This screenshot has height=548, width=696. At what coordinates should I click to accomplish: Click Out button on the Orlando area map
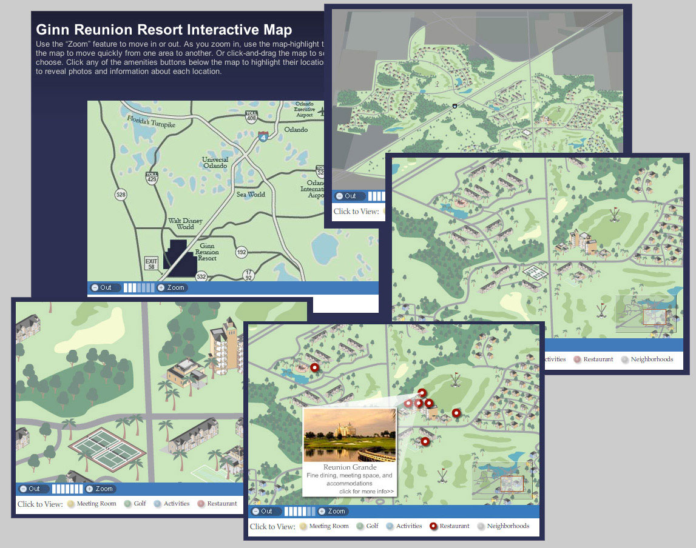coord(101,287)
